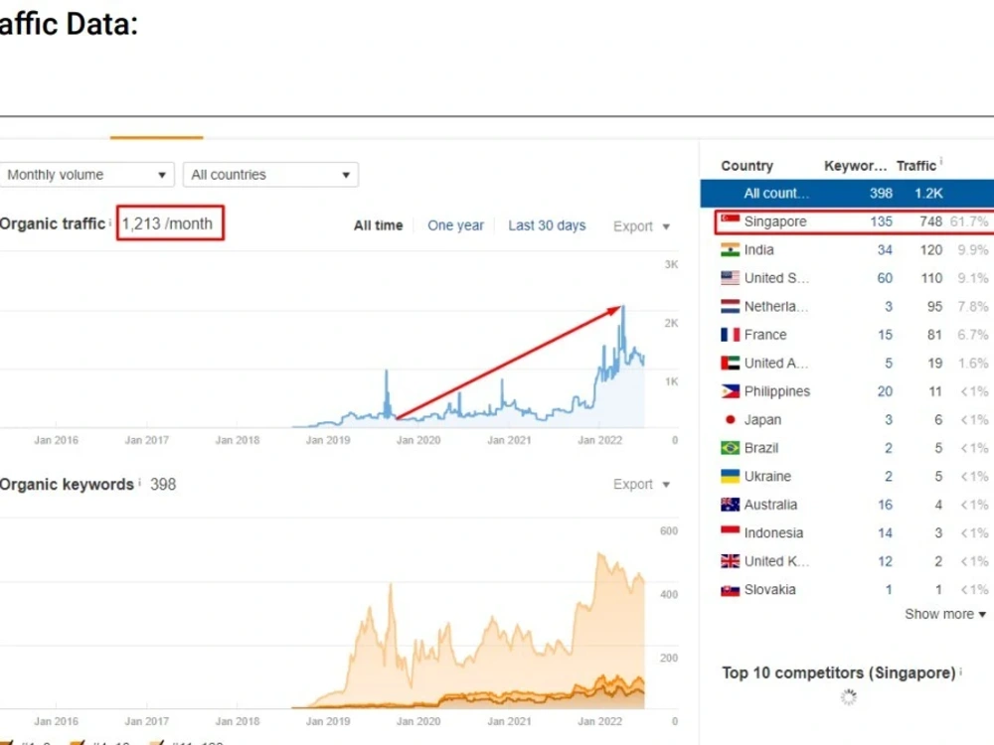Click the Slovakia flag icon

731,590
